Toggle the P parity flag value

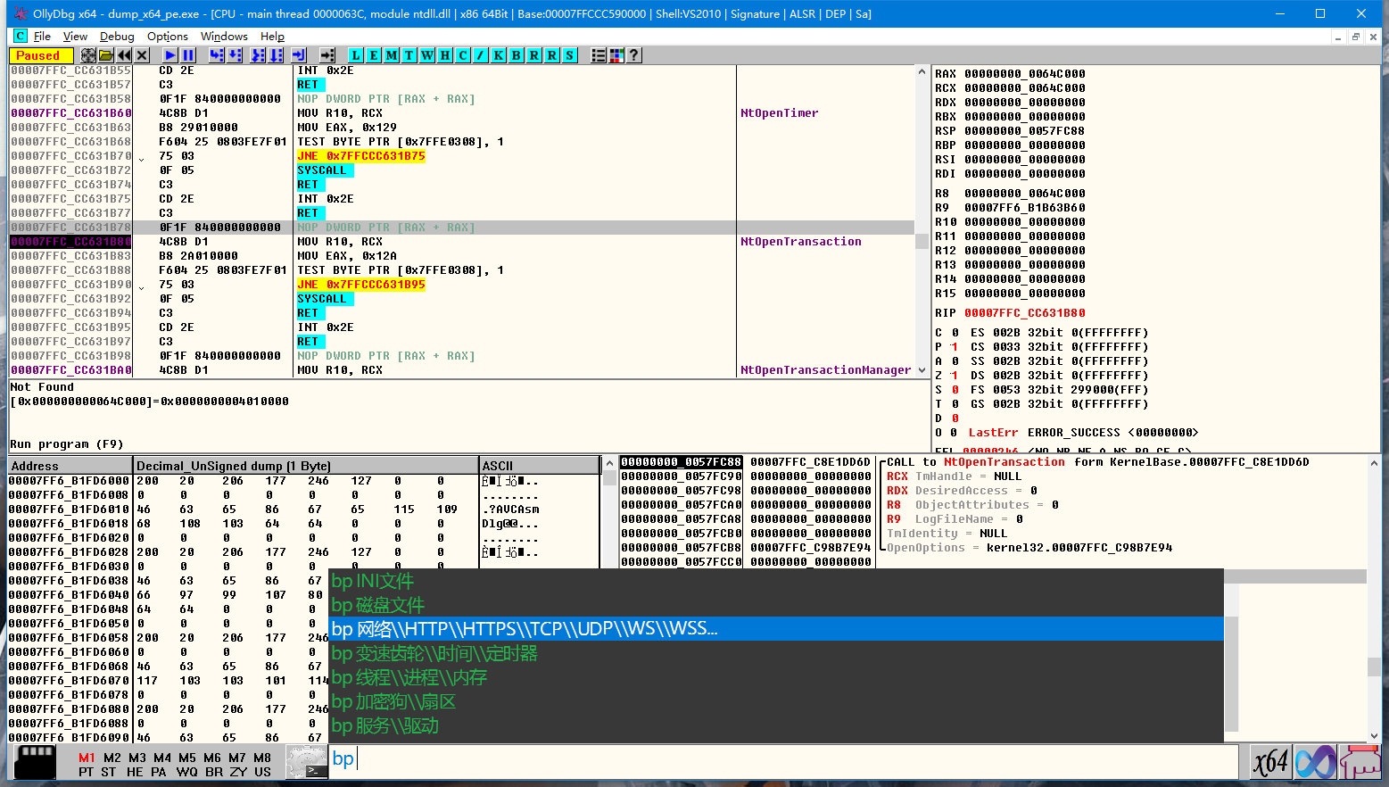click(955, 347)
